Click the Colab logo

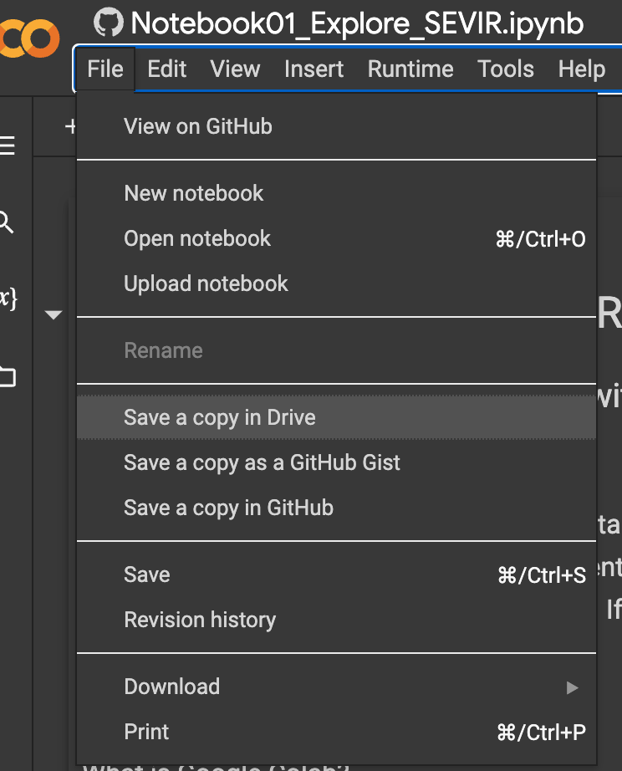coord(28,38)
